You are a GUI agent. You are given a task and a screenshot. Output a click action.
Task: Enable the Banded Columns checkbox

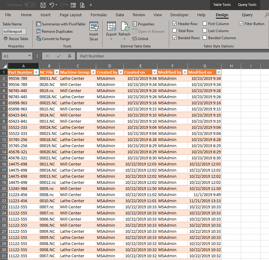click(205, 38)
